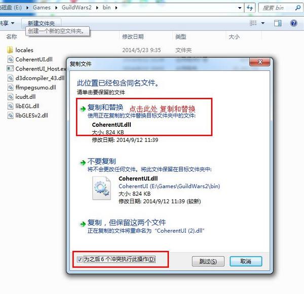The width and height of the screenshot is (304, 294).
Task: Click the GuildWars2 breadcrumb segment
Action: (77, 8)
